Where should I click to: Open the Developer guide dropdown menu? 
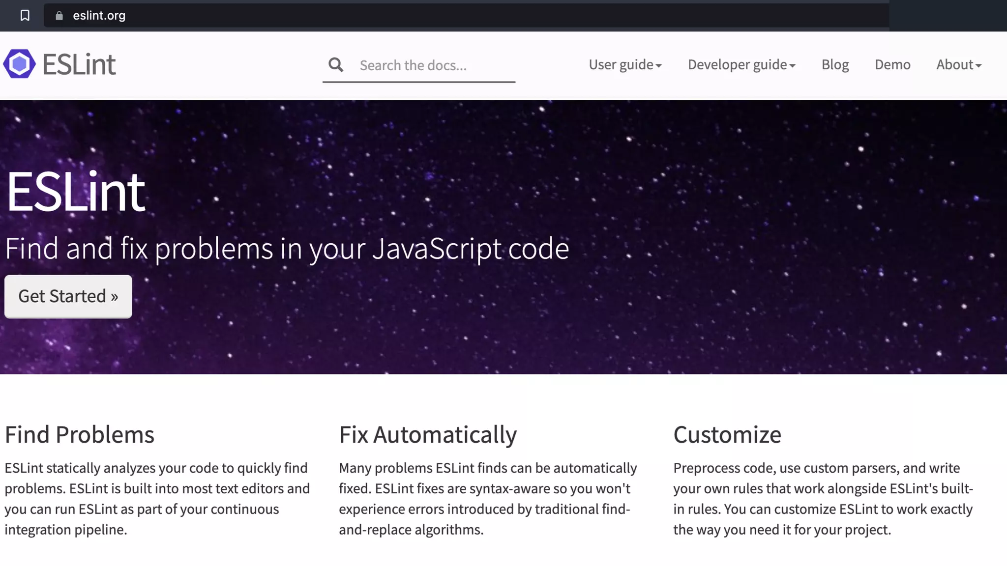coord(741,65)
